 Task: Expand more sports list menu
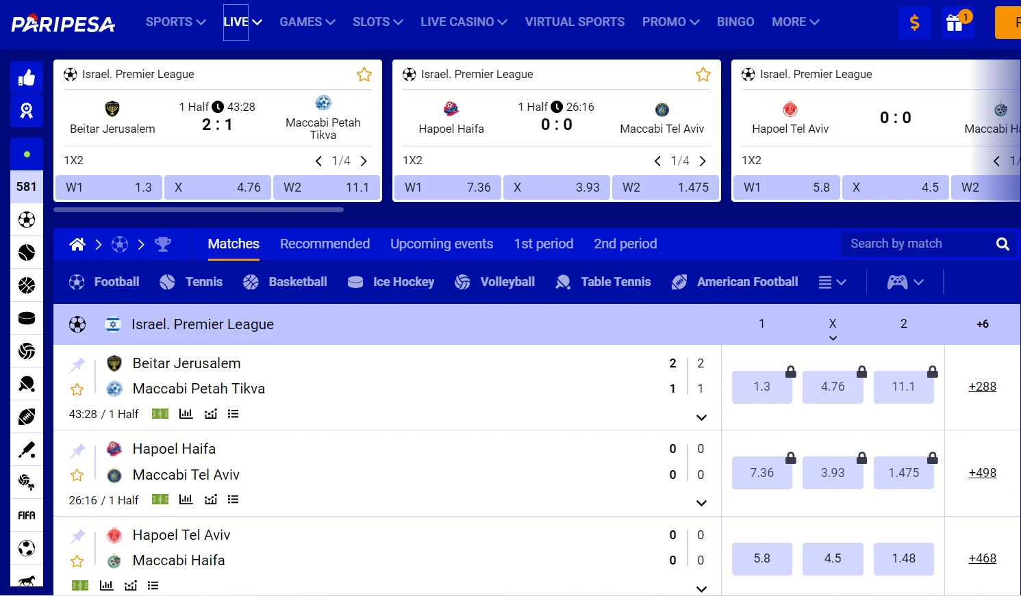tap(833, 282)
